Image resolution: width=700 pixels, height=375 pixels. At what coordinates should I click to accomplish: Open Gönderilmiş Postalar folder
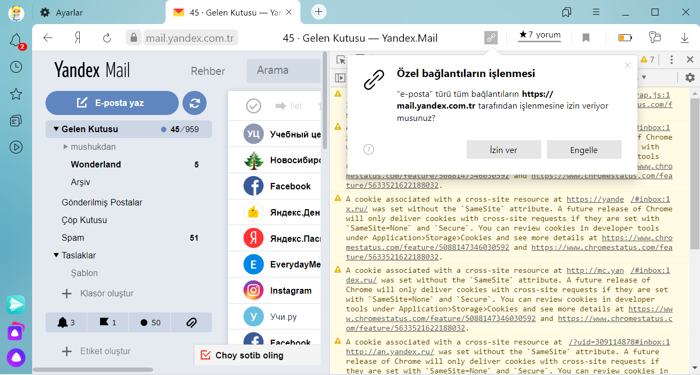tap(102, 202)
